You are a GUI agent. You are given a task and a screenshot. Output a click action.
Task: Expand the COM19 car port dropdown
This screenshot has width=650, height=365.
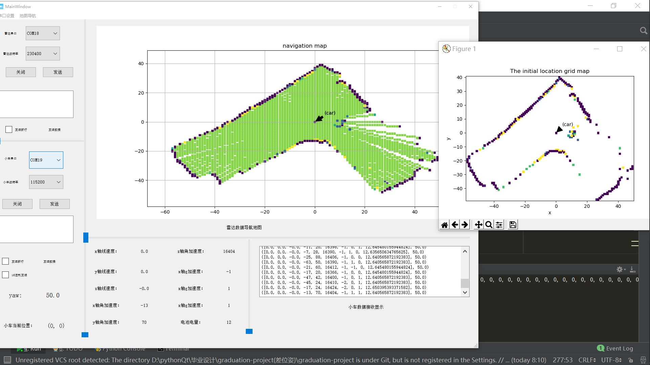click(x=46, y=160)
